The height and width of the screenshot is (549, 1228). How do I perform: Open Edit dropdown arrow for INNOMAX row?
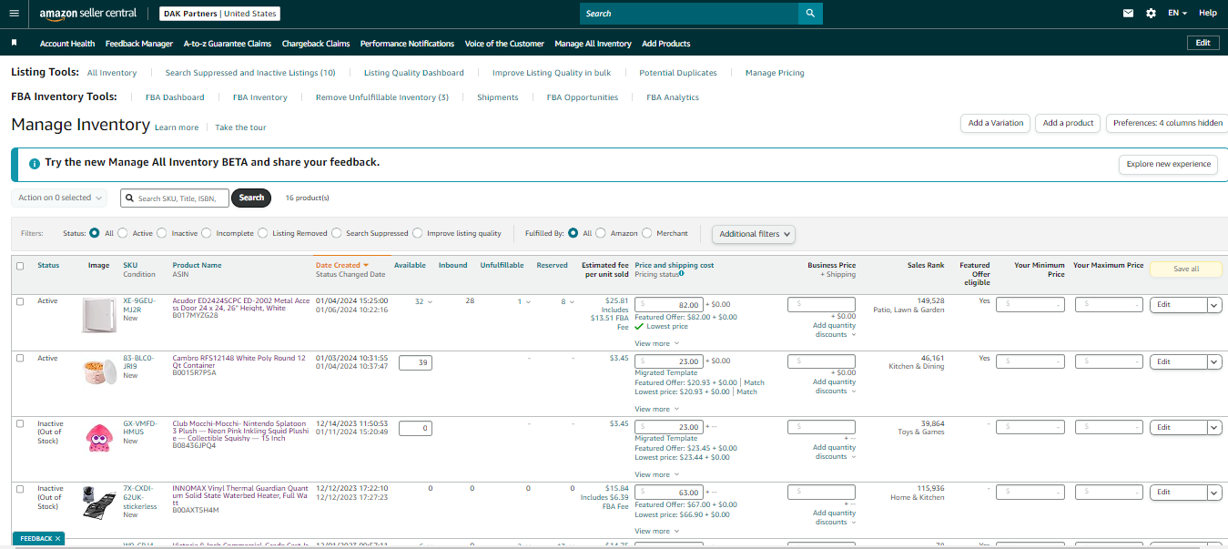click(x=1214, y=492)
